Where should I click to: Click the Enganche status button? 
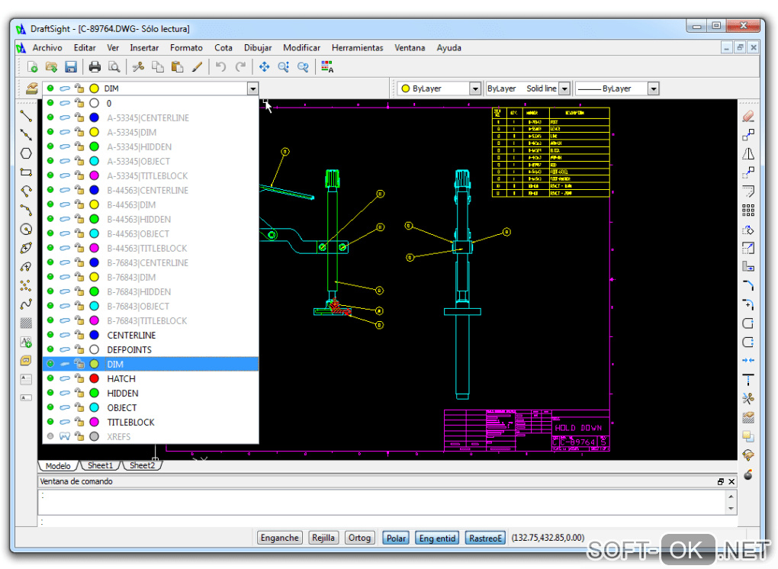(279, 538)
